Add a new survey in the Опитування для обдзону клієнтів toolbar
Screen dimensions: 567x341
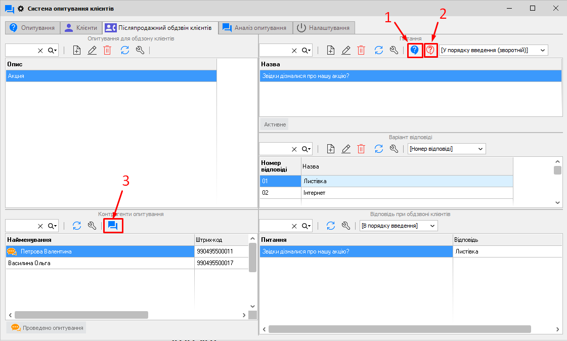pos(77,50)
